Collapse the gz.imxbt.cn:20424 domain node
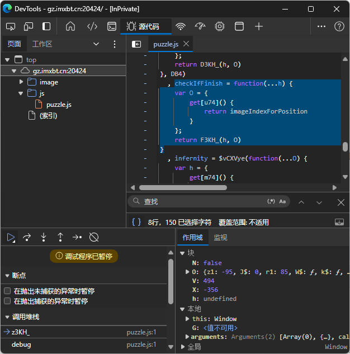The image size is (350, 354). 15,71
